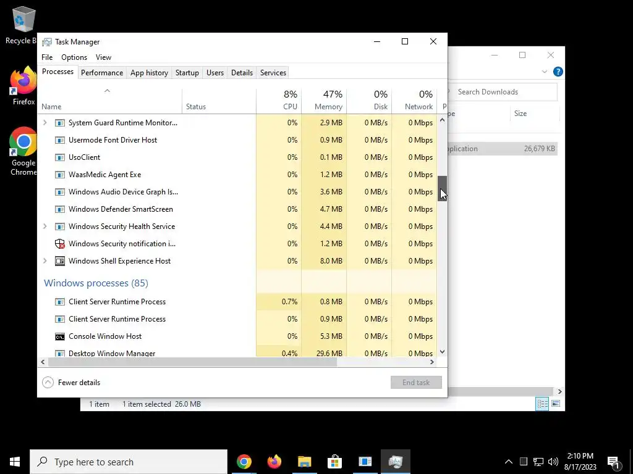
Task: Expand System Guard Runtime Monitor process
Action: (45, 123)
